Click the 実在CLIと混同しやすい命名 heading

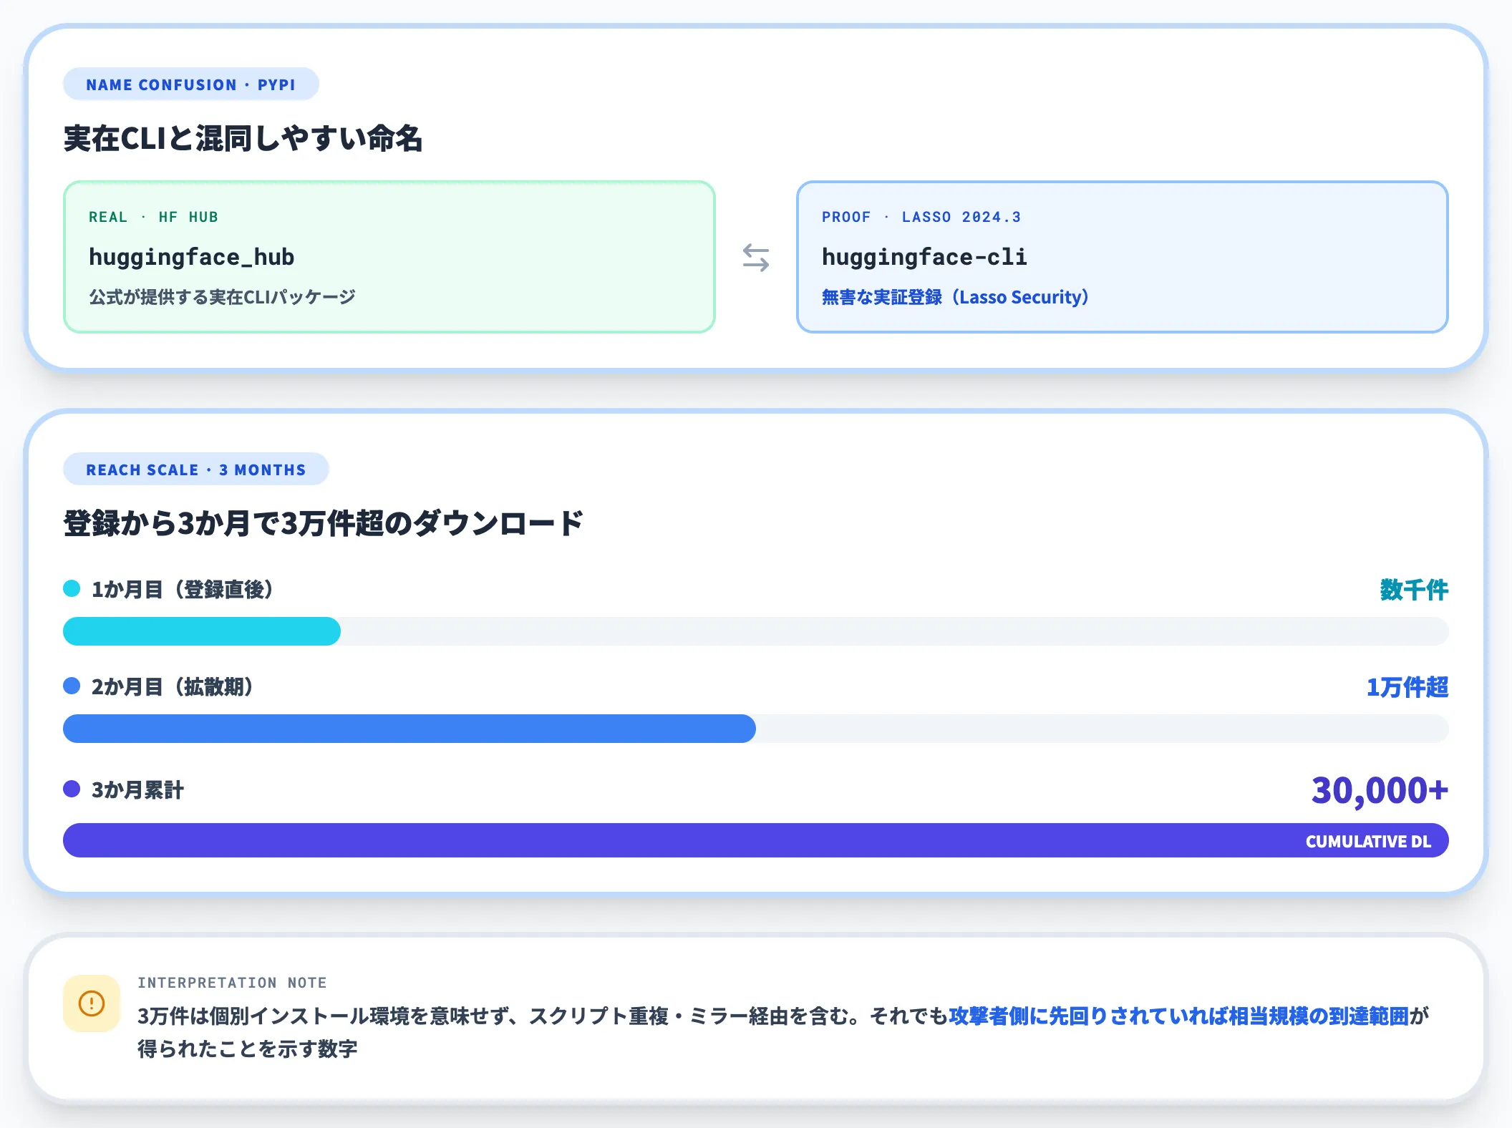click(x=243, y=138)
